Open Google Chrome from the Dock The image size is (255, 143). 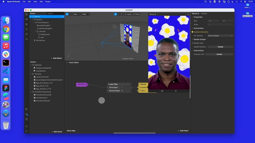coord(6,29)
